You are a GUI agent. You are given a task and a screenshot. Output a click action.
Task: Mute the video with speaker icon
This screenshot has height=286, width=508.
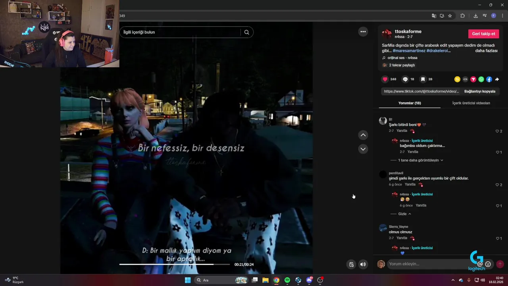pyautogui.click(x=363, y=264)
